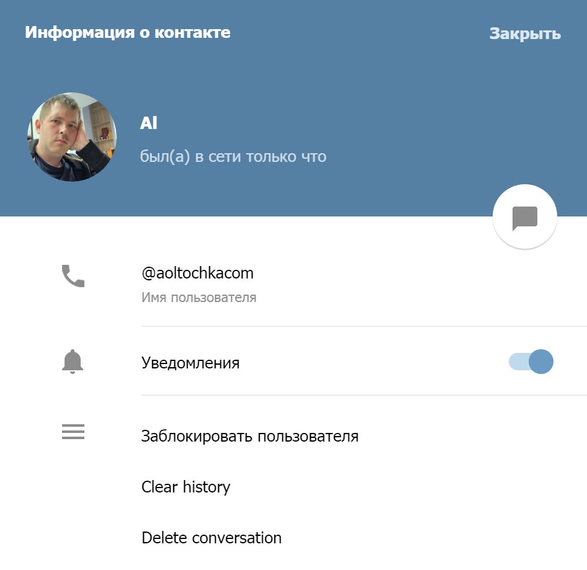587x570 pixels.
Task: Open chat via the message bubble icon
Action: click(524, 218)
